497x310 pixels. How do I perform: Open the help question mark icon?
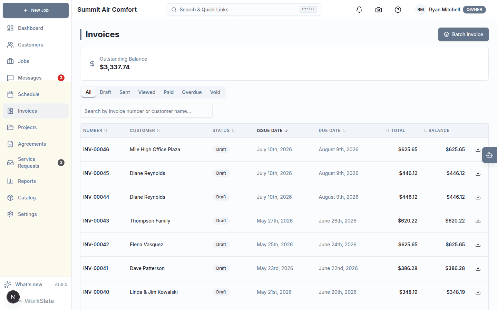point(398,10)
